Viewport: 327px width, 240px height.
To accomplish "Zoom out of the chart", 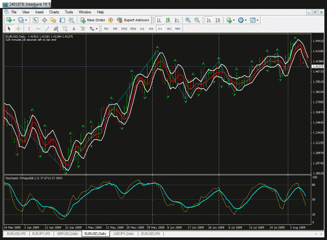I will coord(197,20).
